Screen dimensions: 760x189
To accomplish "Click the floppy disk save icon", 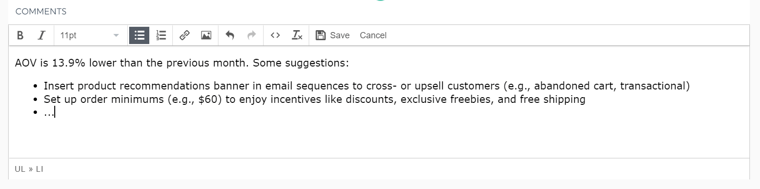I will tap(321, 35).
